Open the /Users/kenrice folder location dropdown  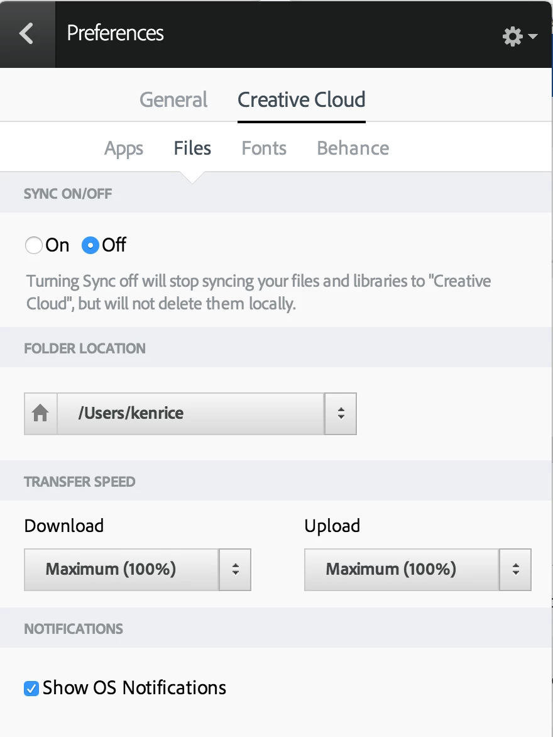click(190, 414)
